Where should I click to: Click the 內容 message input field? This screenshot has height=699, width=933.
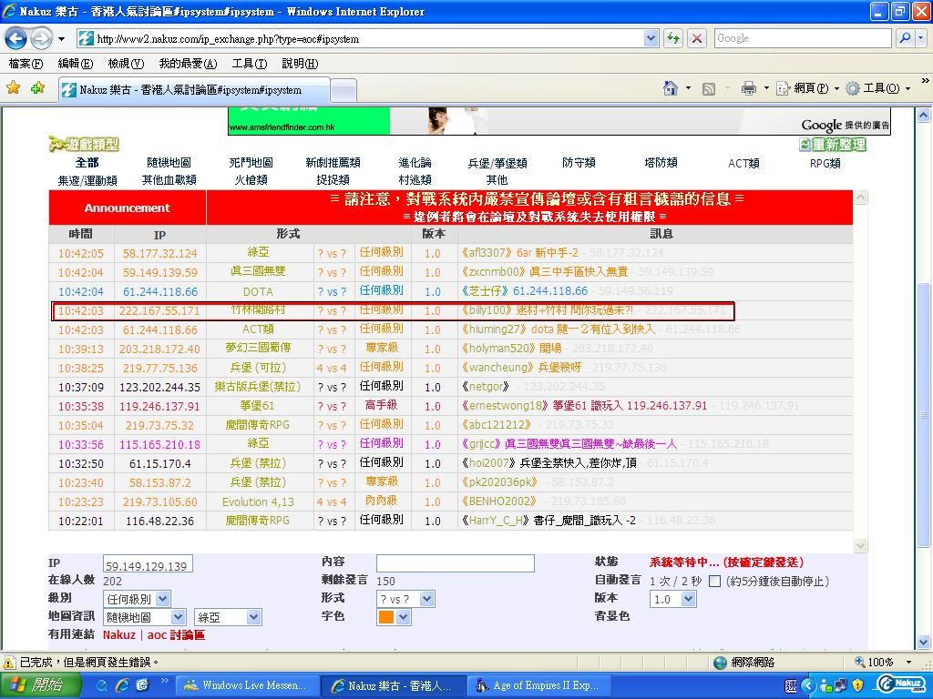455,563
